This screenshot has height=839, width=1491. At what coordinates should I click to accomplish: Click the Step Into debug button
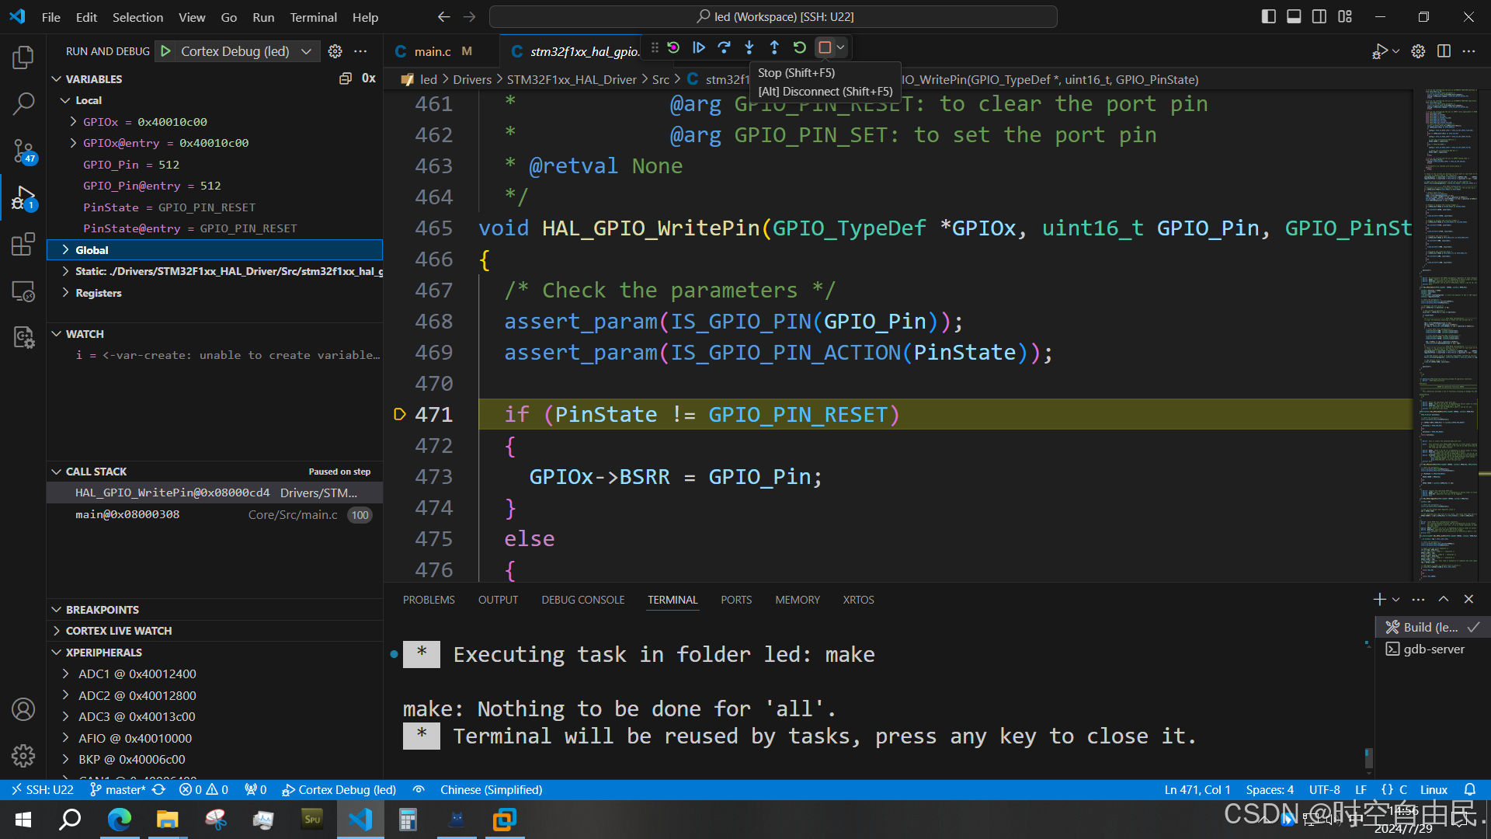749,48
